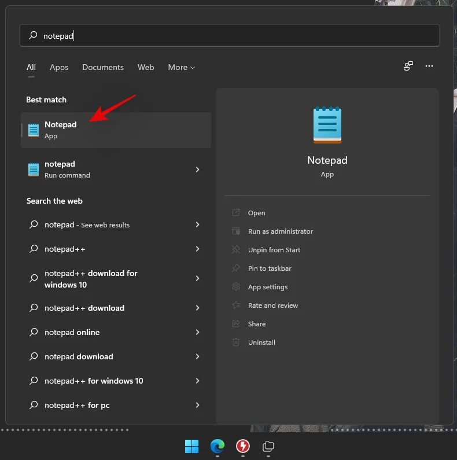Open the Notepad App best match
The height and width of the screenshot is (460, 457).
coord(116,130)
